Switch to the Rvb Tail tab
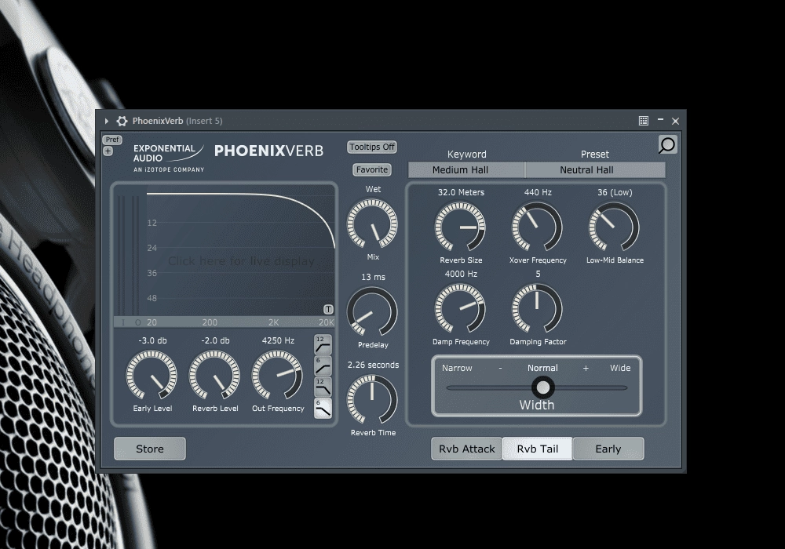 point(537,449)
